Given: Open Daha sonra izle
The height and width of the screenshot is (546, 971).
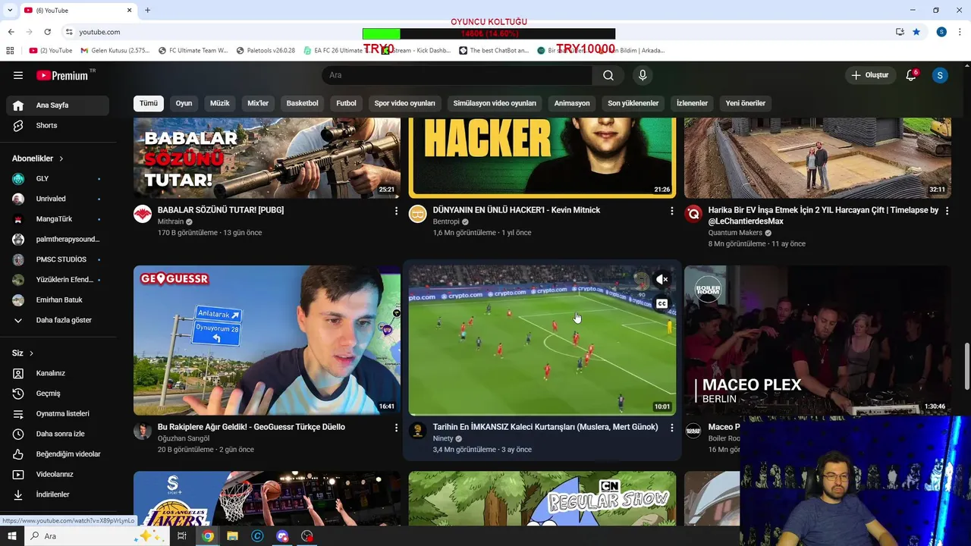Looking at the screenshot, I should [x=58, y=434].
